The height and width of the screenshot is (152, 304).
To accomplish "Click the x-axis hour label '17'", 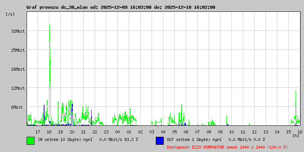I will [38, 132].
